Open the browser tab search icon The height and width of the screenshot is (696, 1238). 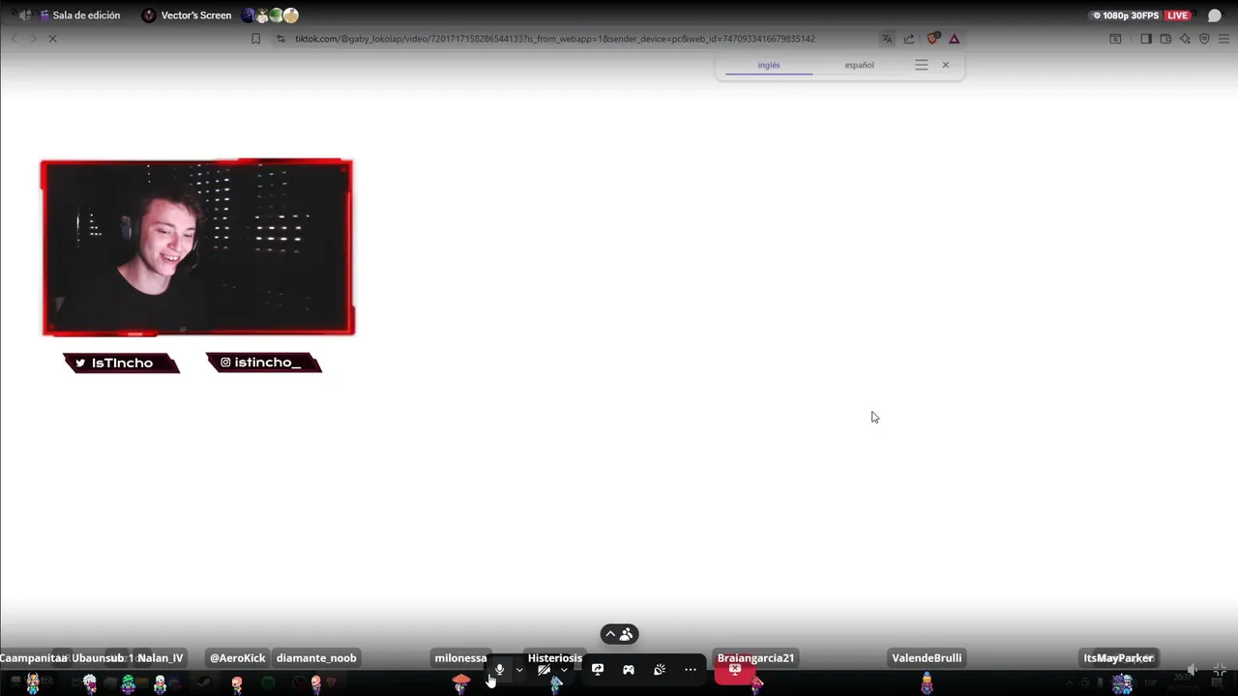click(1115, 39)
